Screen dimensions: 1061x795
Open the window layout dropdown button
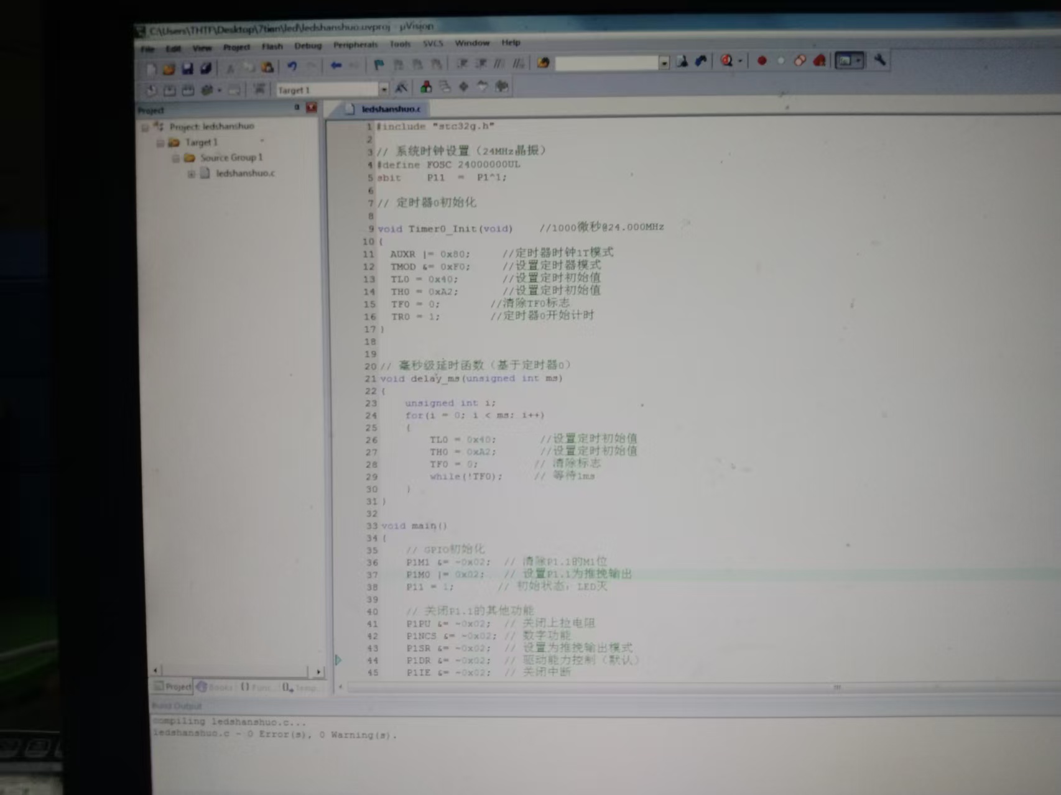pyautogui.click(x=849, y=60)
